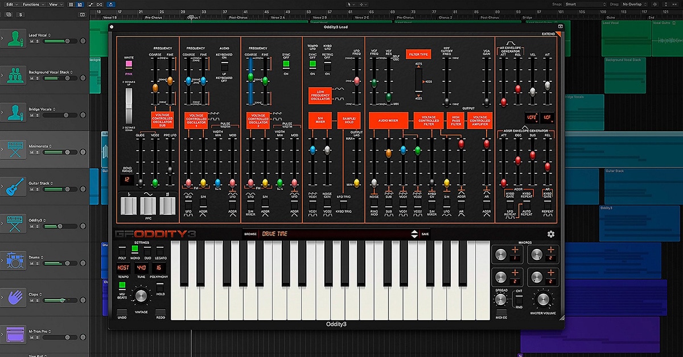Click the Lead Vocal track instrument icon
683x357 pixels.
tap(15, 39)
